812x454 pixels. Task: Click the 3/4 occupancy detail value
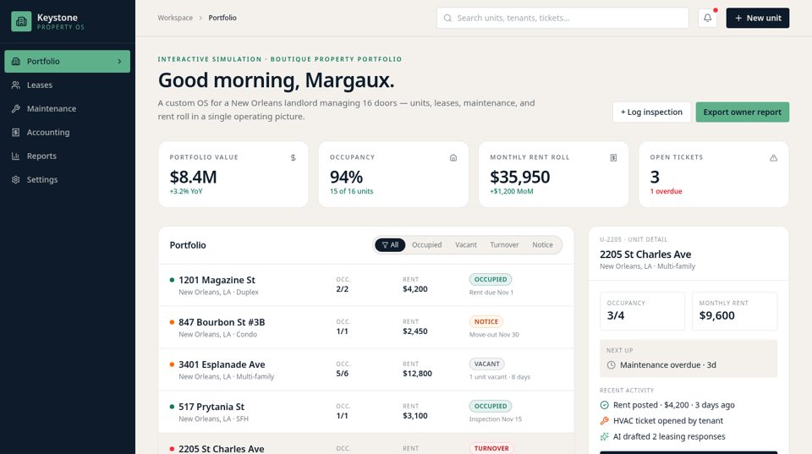(616, 316)
